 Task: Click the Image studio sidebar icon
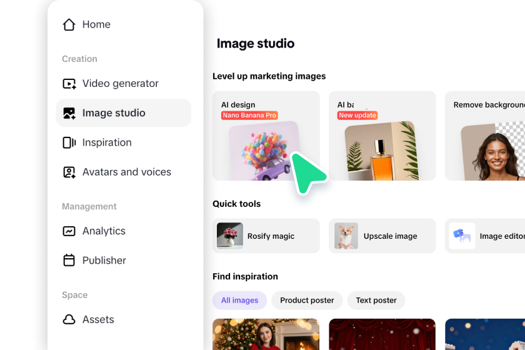pyautogui.click(x=69, y=113)
